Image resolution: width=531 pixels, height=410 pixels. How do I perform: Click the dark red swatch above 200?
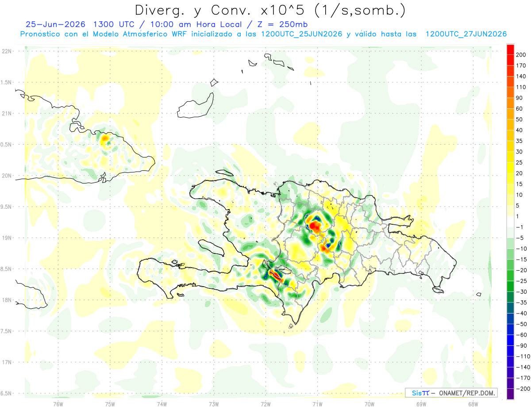(x=511, y=50)
